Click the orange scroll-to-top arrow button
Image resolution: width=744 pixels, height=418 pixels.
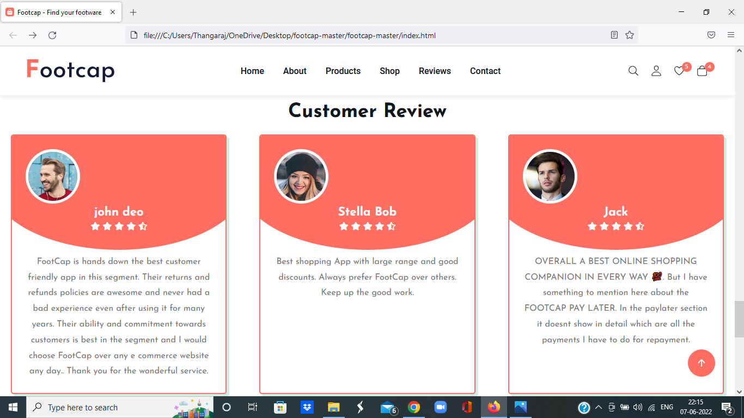[x=702, y=363]
